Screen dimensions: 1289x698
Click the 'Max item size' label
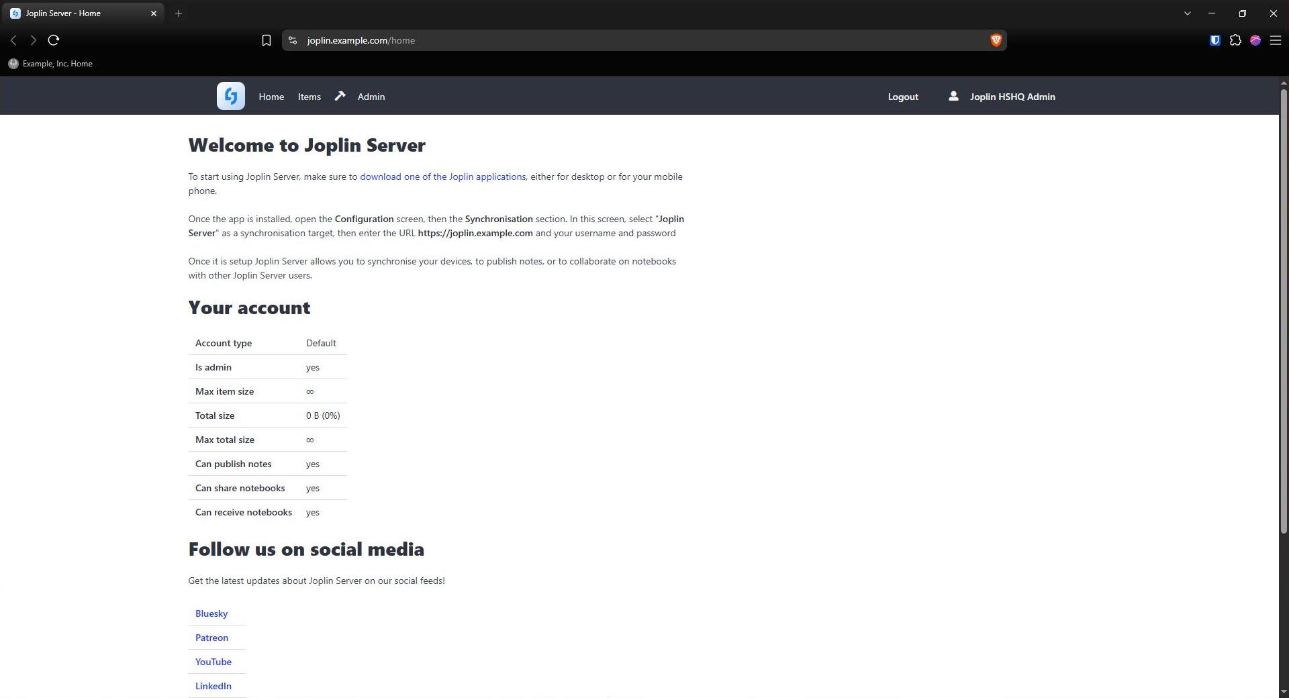224,391
